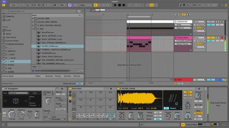This screenshot has height=128, width=229.
Task: Click the Arpeggiator save preset disk icon
Action: 62,89
